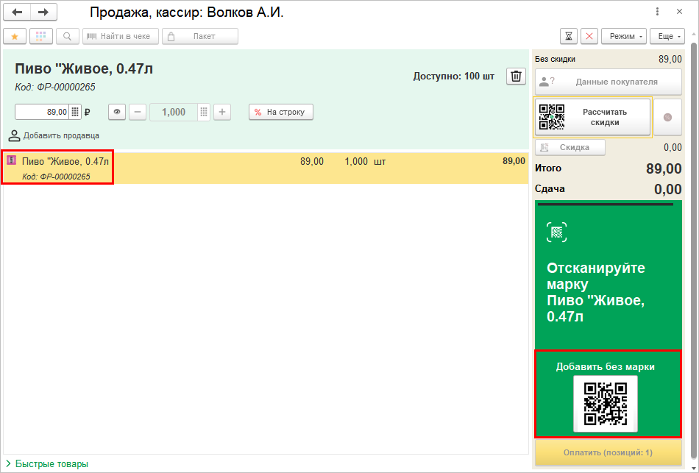
Task: Add to favorites with star icon
Action: tap(15, 37)
